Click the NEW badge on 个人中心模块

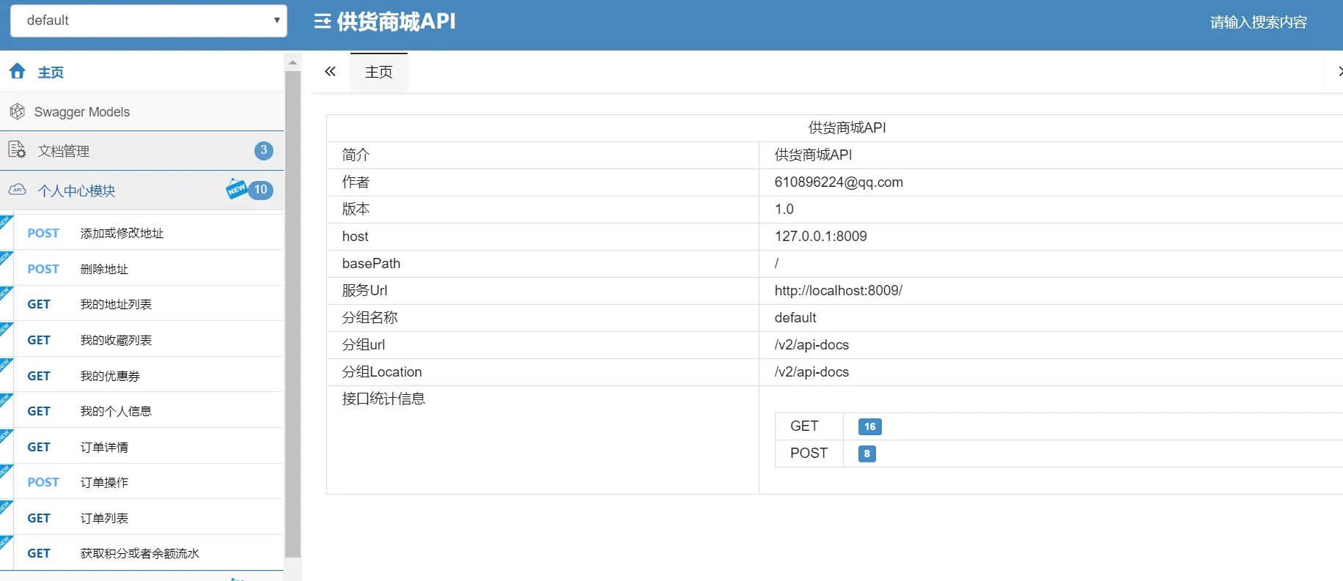(x=236, y=189)
